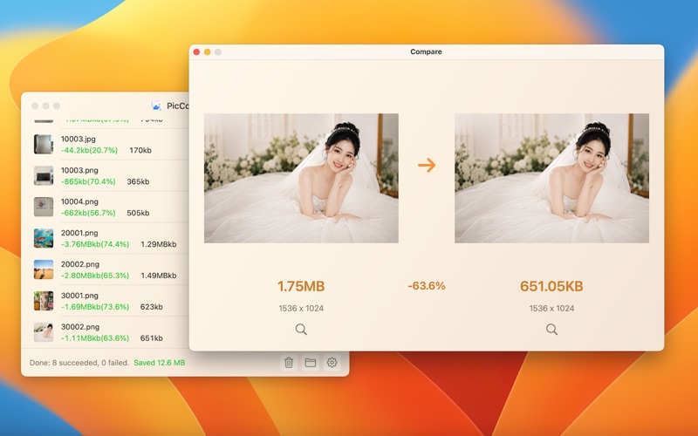Select the 20002.png thumbnail
Screen dimensions: 698x436
pos(44,269)
